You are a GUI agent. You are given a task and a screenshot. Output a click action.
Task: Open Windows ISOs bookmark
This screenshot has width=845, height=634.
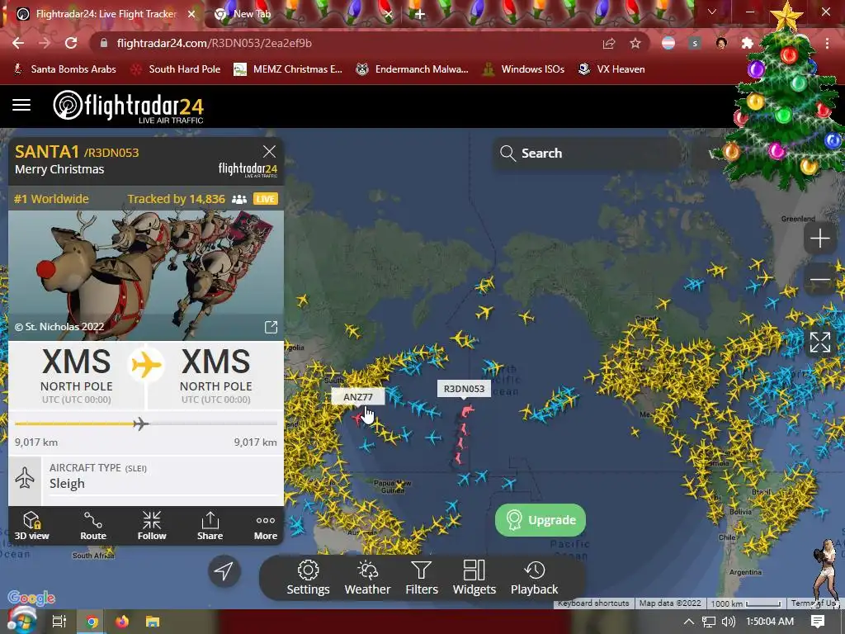[524, 69]
